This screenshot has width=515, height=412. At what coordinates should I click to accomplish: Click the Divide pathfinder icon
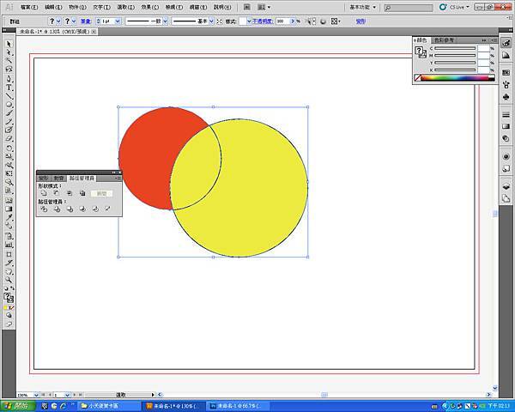pos(43,209)
